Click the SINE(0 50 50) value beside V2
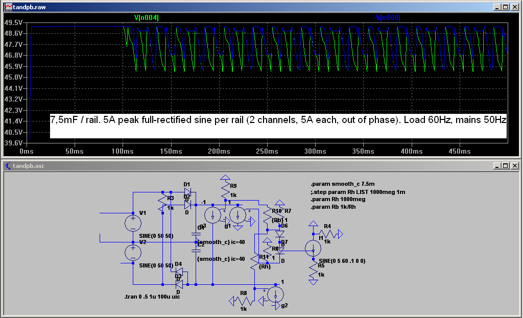The image size is (523, 318). pyautogui.click(x=156, y=265)
